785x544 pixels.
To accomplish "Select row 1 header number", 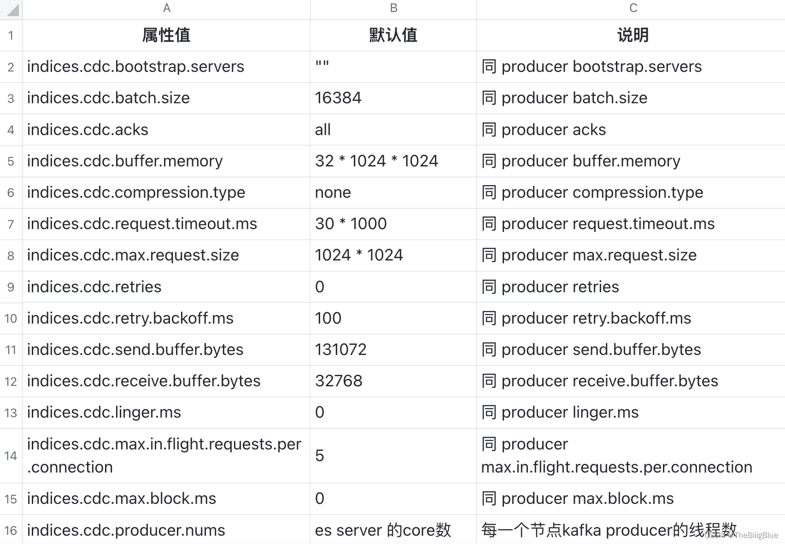I will 11,35.
